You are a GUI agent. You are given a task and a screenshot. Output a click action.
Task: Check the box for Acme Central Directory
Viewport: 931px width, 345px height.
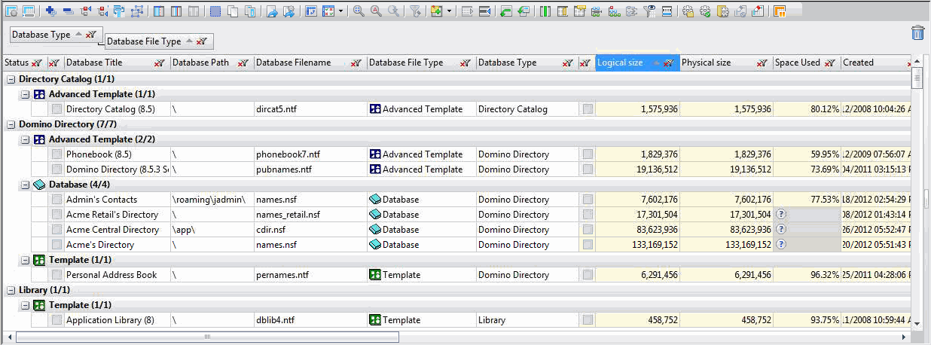click(x=56, y=230)
